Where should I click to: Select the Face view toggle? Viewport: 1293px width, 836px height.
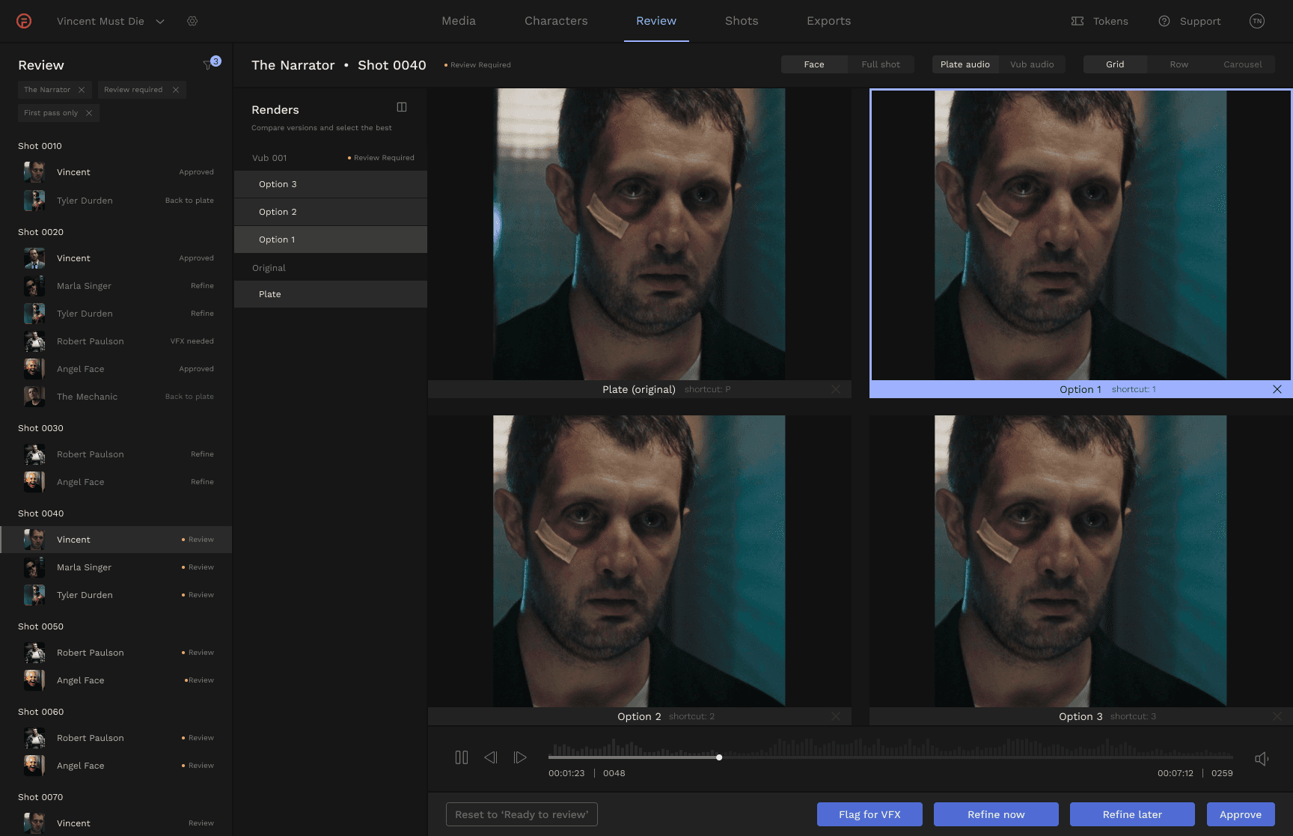point(814,64)
